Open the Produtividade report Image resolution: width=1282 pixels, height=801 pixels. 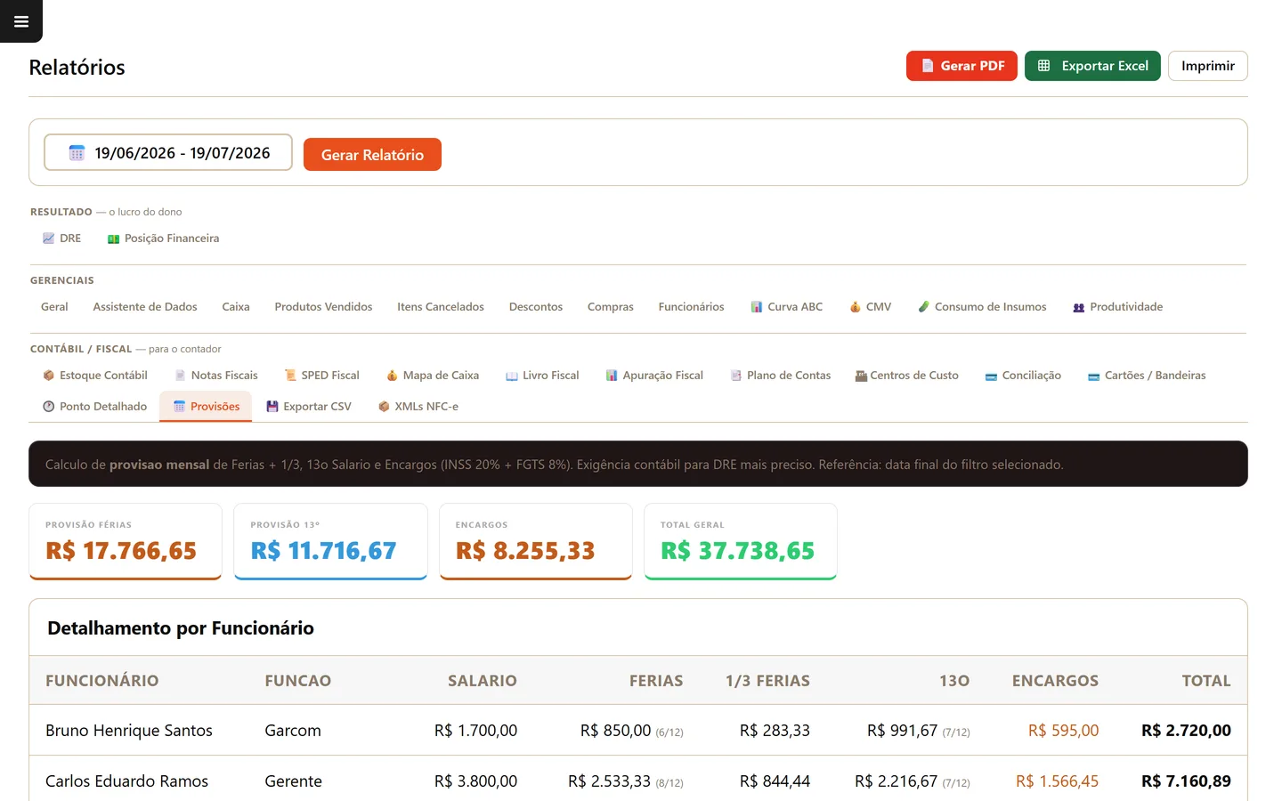(x=1117, y=307)
